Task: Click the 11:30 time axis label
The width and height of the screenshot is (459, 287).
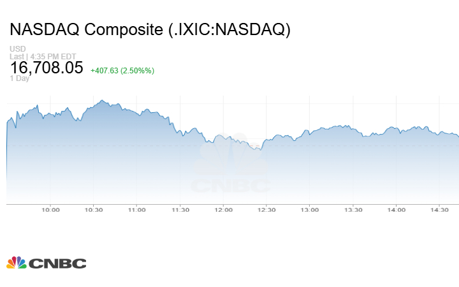Action: (180, 210)
